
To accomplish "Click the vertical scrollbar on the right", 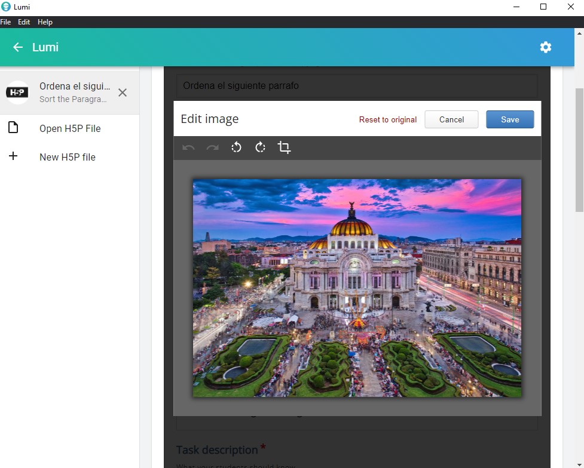I will tap(579, 149).
